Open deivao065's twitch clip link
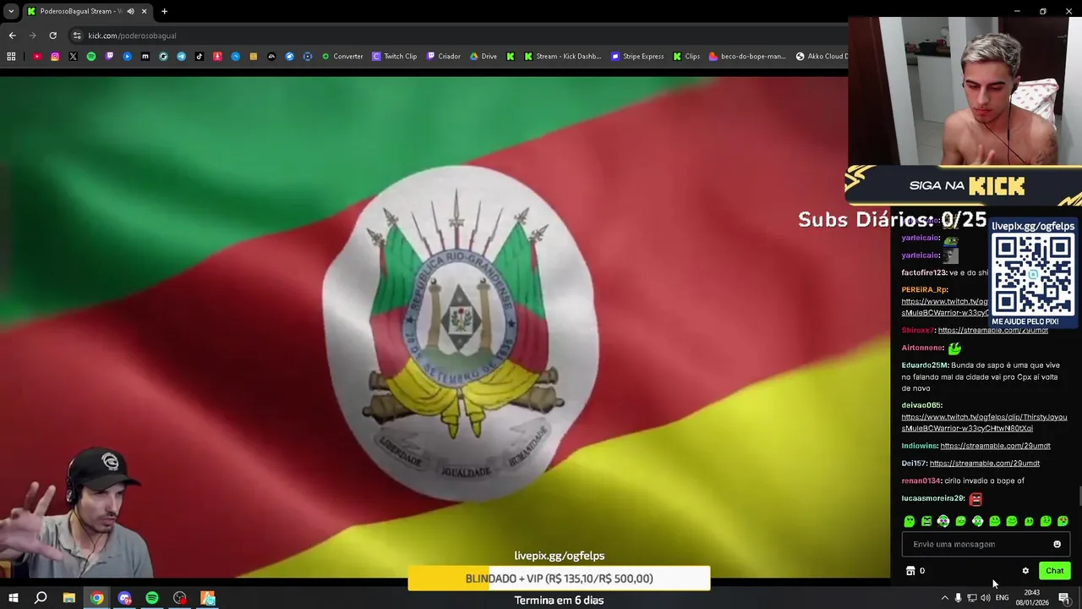Screen dimensions: 1082x609 tap(984, 422)
